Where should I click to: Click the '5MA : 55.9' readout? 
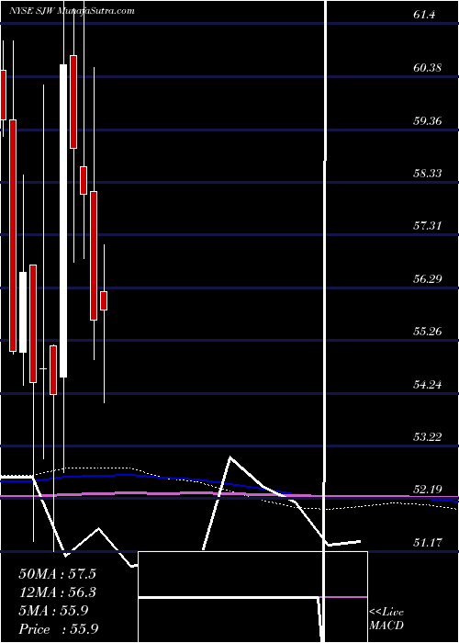coord(53,611)
